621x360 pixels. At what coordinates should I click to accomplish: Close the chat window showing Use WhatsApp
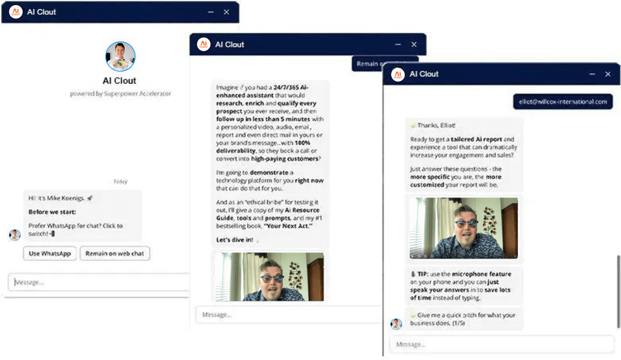(227, 12)
